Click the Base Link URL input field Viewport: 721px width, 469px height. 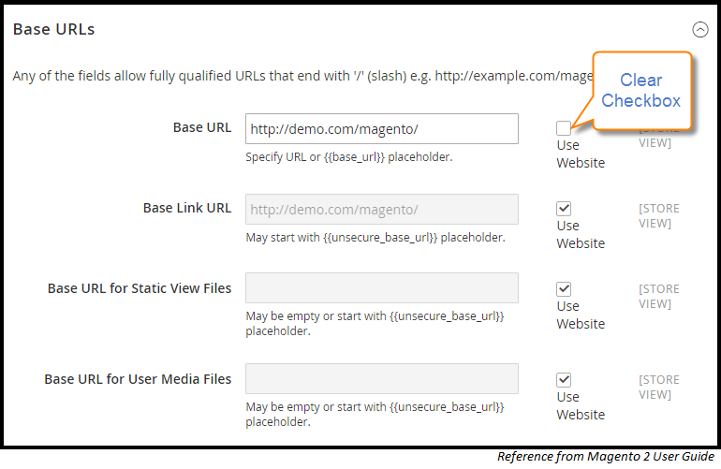tap(382, 209)
